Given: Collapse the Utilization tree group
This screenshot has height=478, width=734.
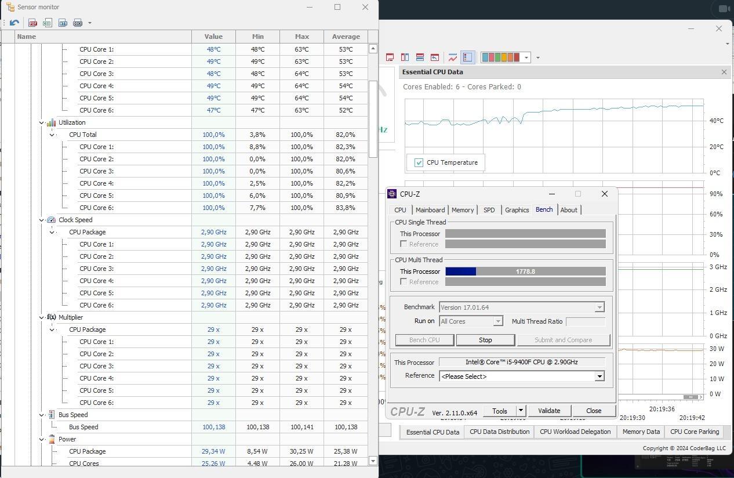Looking at the screenshot, I should [42, 122].
